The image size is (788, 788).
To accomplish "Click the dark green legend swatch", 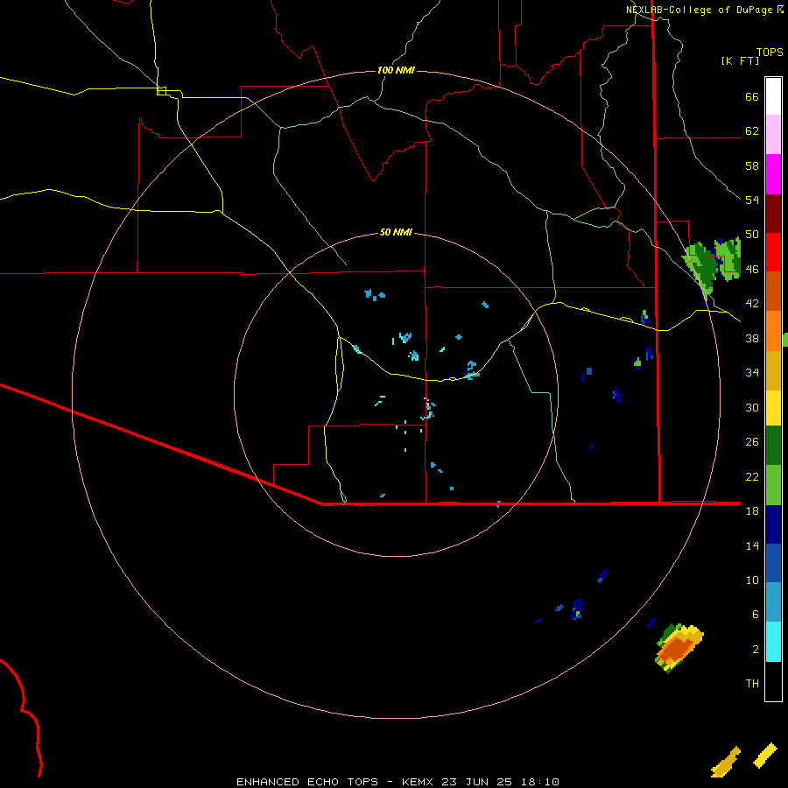I will 773,446.
